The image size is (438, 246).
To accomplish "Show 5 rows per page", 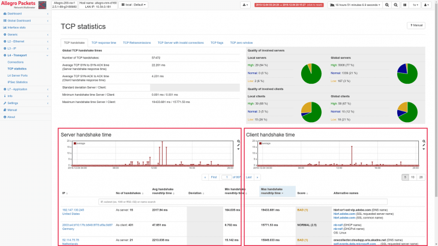I will tap(405, 177).
